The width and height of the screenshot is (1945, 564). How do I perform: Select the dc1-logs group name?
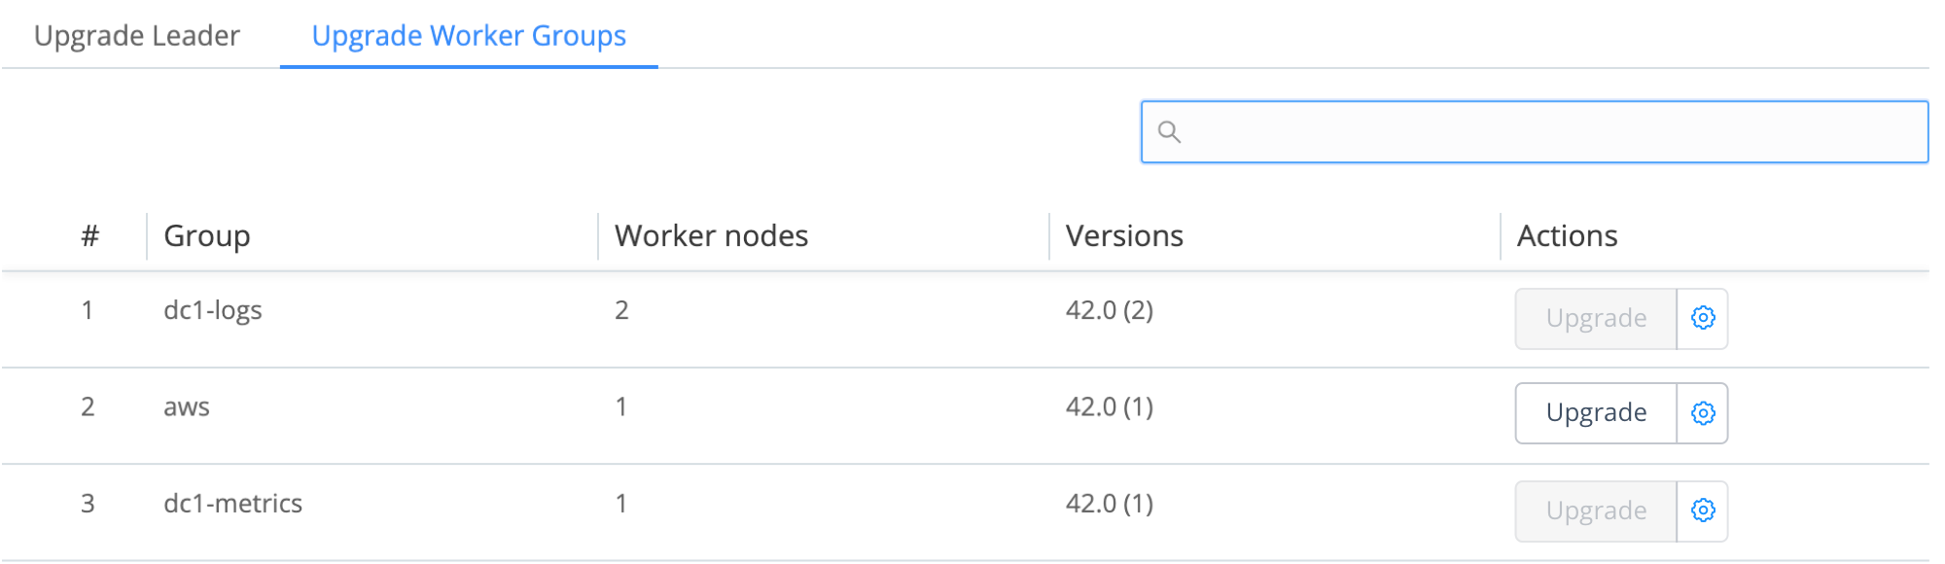point(213,310)
